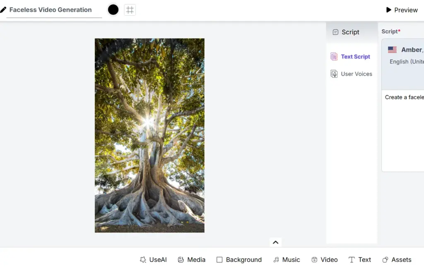Open the black background color swatch
This screenshot has height=271, width=424.
[113, 10]
